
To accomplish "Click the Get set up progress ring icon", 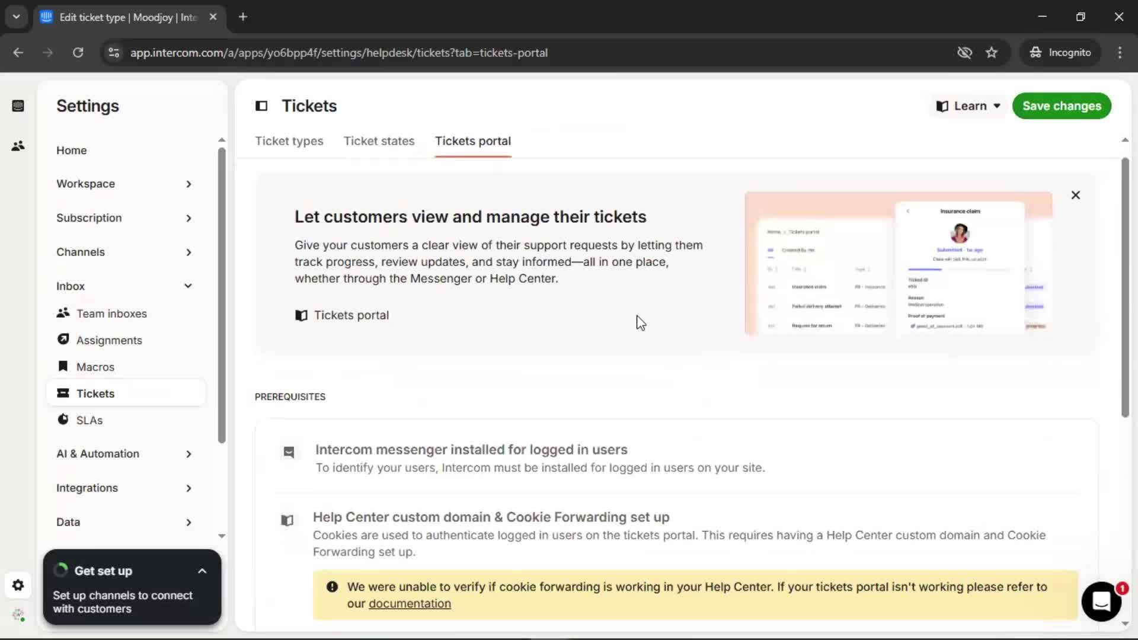I will (60, 570).
